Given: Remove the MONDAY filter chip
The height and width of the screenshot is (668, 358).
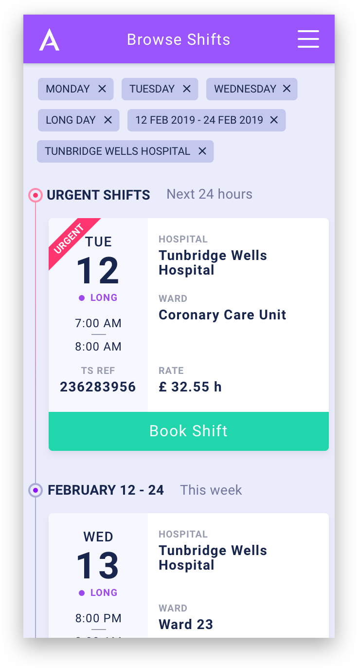Looking at the screenshot, I should (102, 89).
